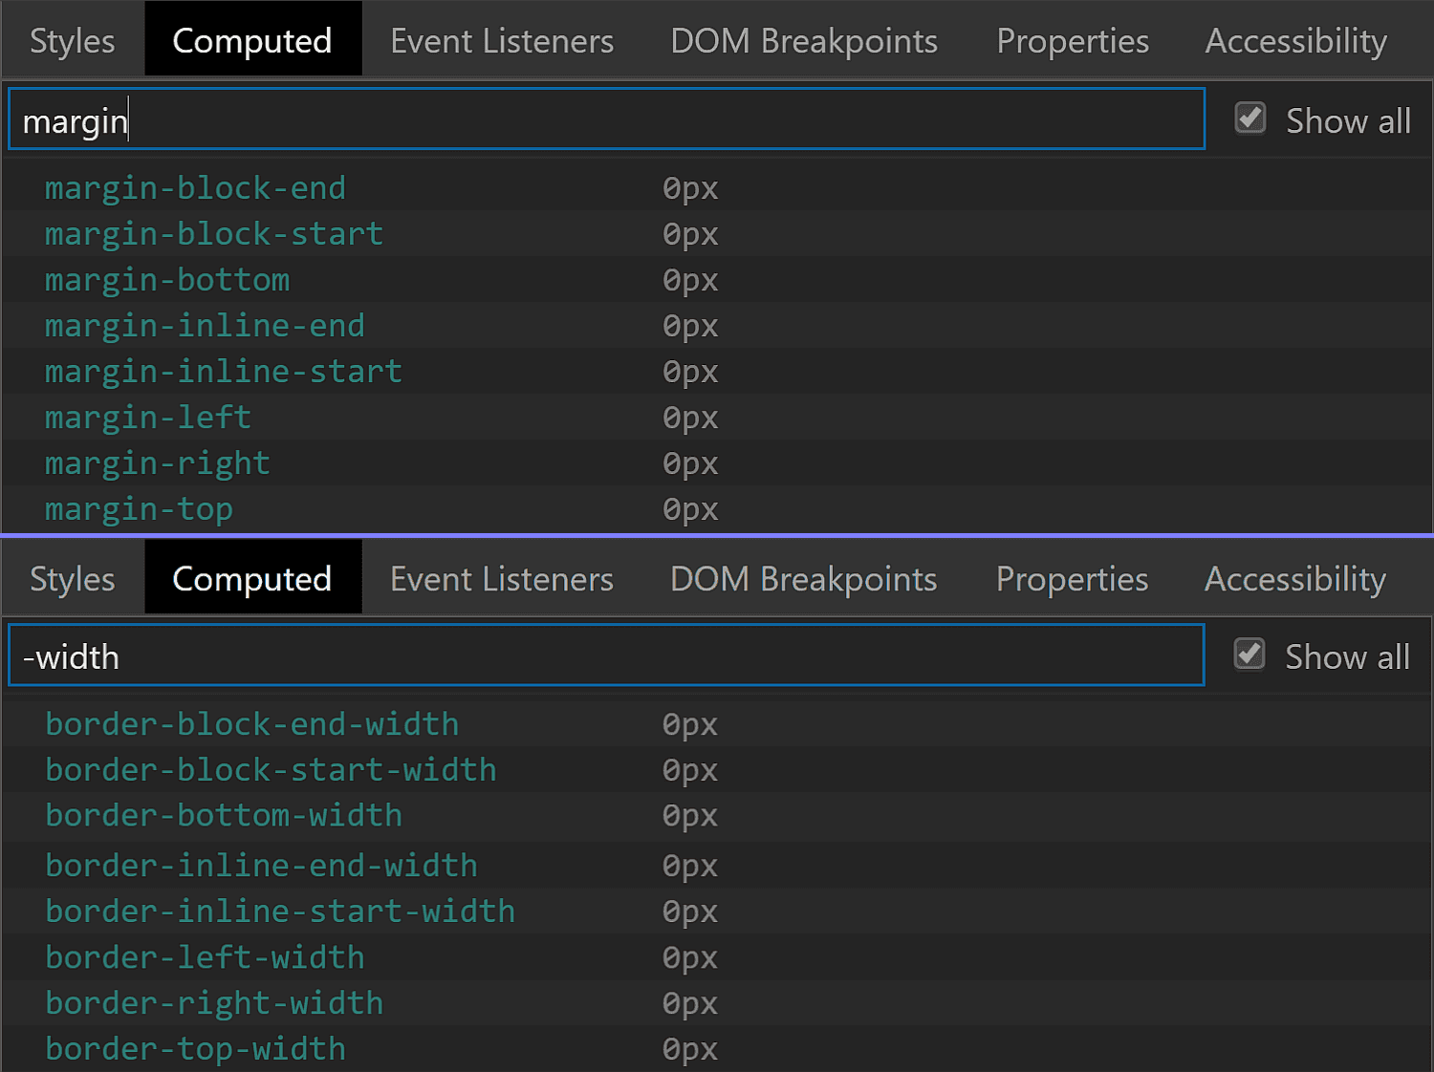This screenshot has height=1072, width=1434.
Task: Select the border-top-width property
Action: pos(195,1049)
